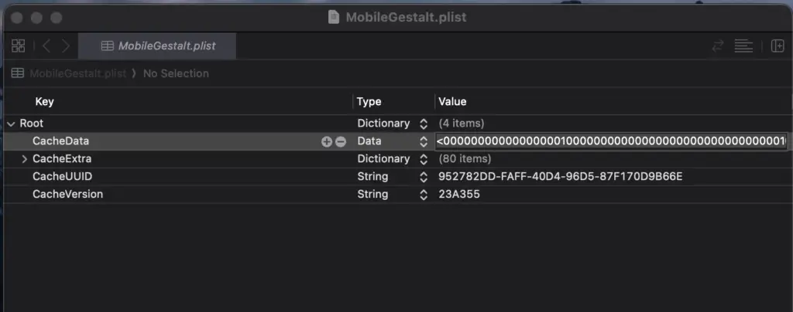Open the type popup for CacheVersion
The image size is (793, 312).
tap(424, 195)
